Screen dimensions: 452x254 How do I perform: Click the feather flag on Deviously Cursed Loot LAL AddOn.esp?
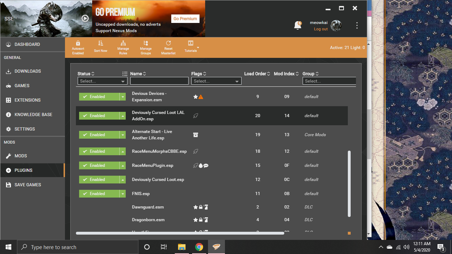click(196, 116)
